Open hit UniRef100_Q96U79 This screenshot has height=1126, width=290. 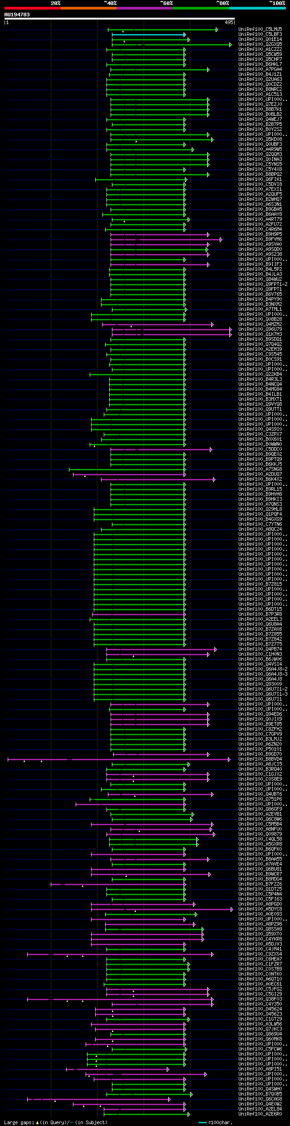[x=260, y=329]
